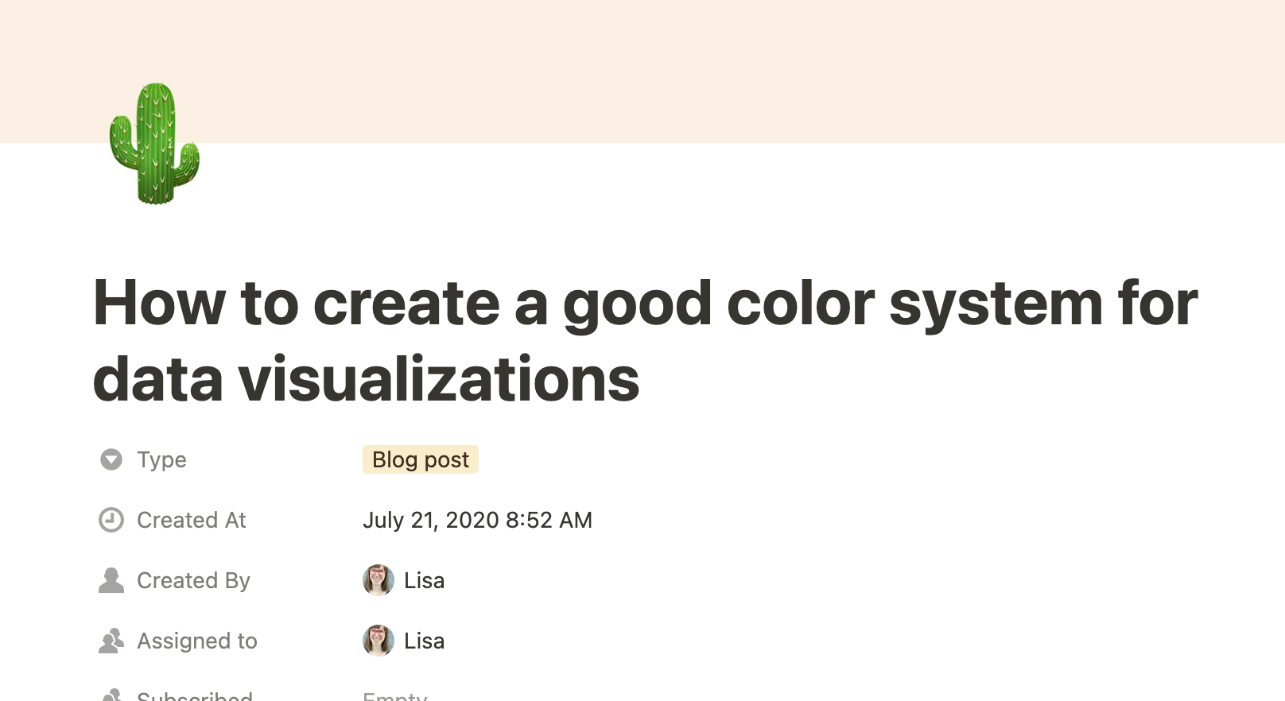Click the cactus page icon
The width and height of the screenshot is (1285, 701).
tap(154, 144)
